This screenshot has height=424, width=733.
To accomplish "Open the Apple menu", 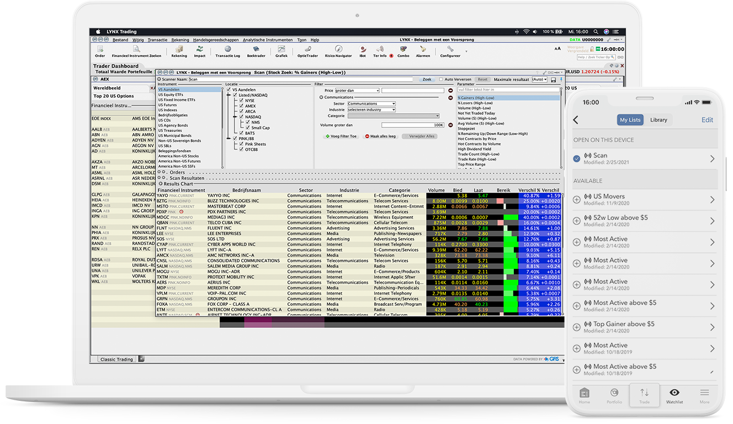I will pos(98,32).
